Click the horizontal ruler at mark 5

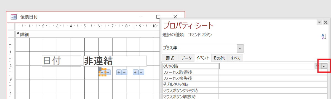[85, 26]
